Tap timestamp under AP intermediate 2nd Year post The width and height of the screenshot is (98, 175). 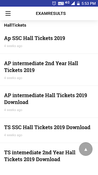13,78
